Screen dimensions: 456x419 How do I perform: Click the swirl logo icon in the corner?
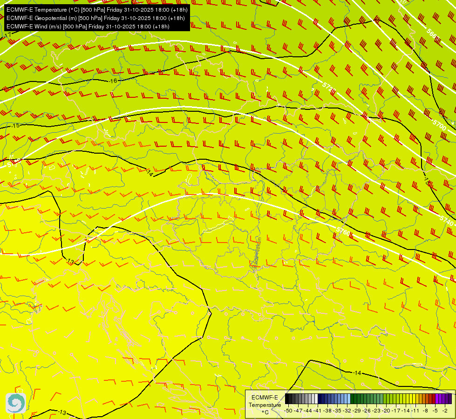tap(16, 403)
